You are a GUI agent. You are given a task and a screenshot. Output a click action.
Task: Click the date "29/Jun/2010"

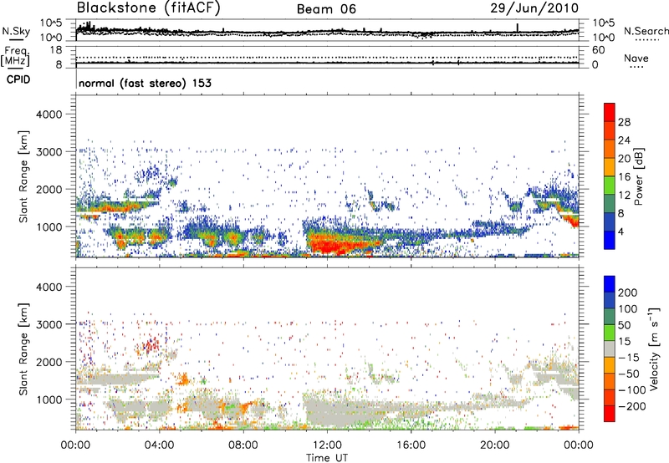click(x=534, y=8)
